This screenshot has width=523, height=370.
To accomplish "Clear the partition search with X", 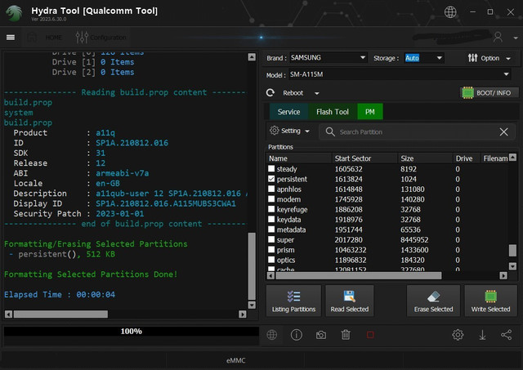I will [503, 132].
